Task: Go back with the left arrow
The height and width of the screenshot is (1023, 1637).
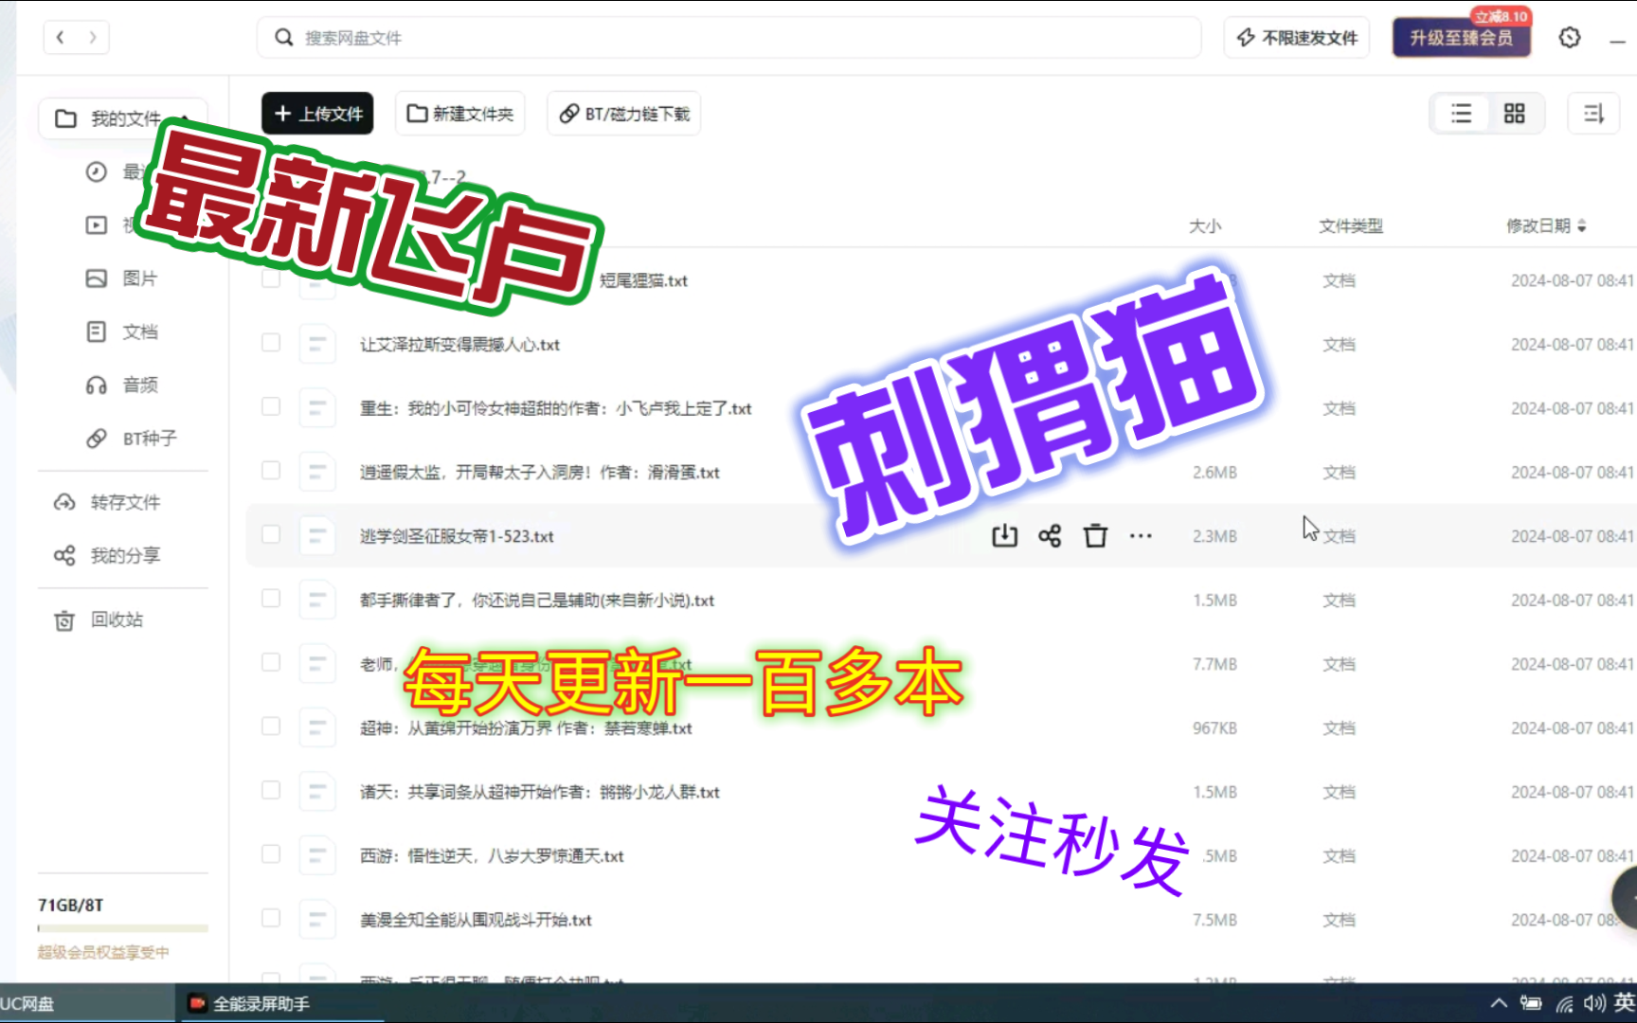Action: [x=61, y=38]
